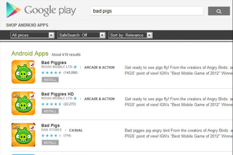Open the SafeSearch: Off dropdown

point(81,35)
